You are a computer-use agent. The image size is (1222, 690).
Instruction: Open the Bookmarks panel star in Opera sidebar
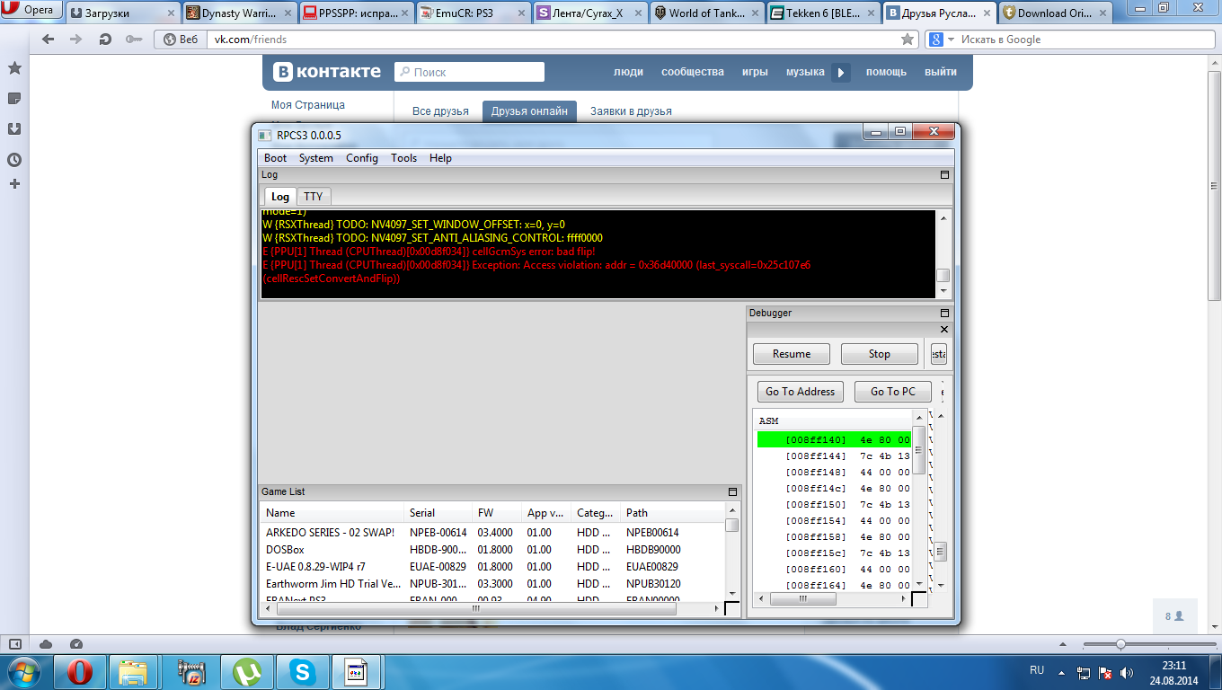(x=14, y=68)
